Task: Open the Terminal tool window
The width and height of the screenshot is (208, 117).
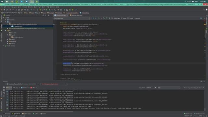Action: [6, 114]
